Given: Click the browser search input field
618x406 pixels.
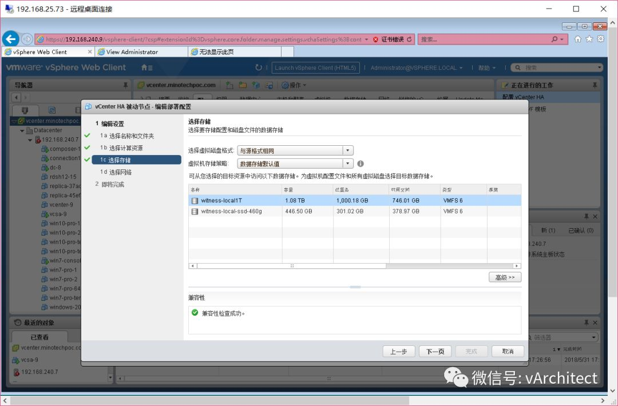Looking at the screenshot, I should pyautogui.click(x=484, y=39).
